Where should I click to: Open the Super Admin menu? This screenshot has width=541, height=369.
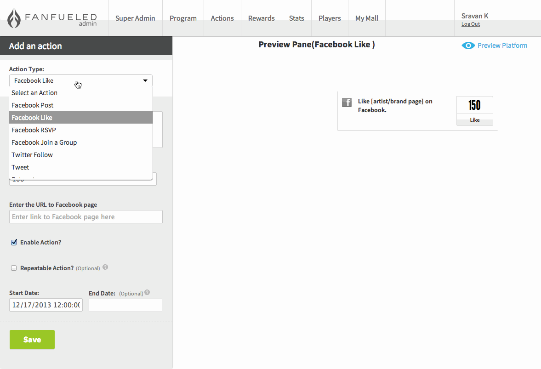coord(135,18)
